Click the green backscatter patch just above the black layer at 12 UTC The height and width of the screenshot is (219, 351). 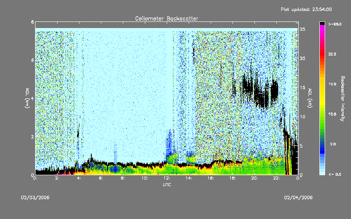171,158
